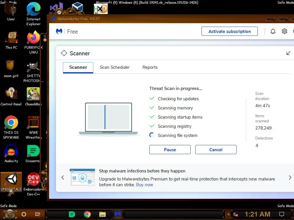Open HxD hex editor desktop icon

(101, 9)
